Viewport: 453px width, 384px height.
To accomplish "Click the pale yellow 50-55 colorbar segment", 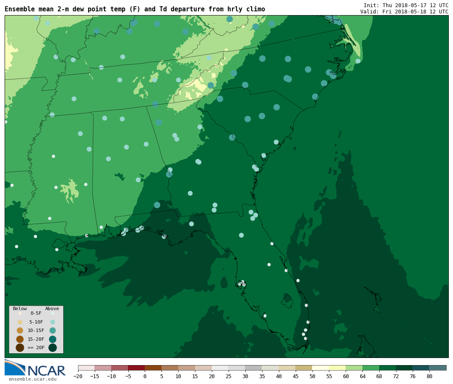I will (x=321, y=368).
